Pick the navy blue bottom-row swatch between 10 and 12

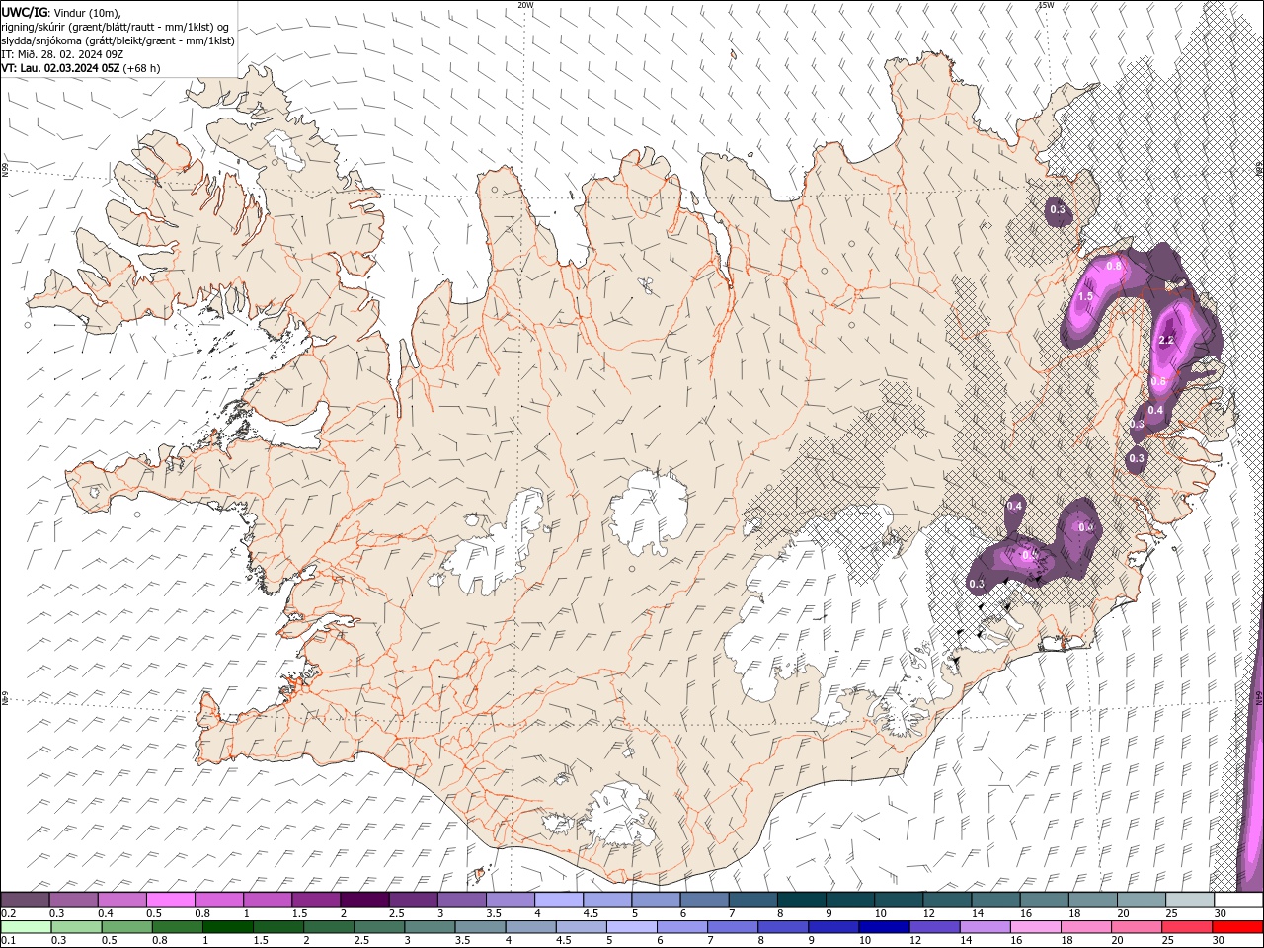tap(883, 926)
